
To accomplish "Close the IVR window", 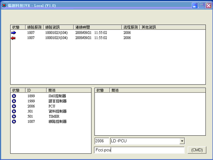I will click(208, 5).
